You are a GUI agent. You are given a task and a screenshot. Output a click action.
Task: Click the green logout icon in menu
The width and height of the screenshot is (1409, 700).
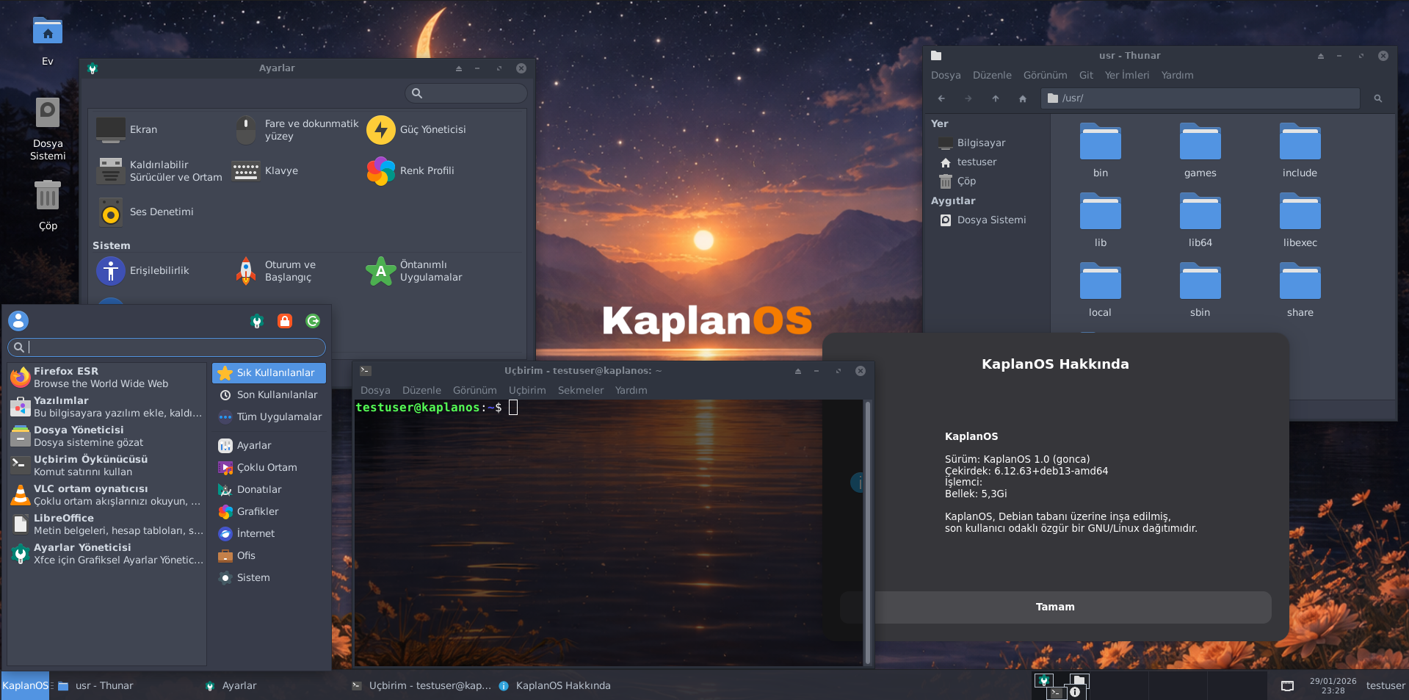tap(313, 321)
